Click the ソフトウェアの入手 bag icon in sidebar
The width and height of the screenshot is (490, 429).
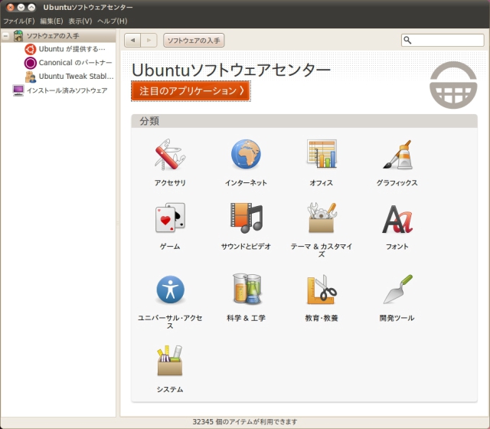18,36
